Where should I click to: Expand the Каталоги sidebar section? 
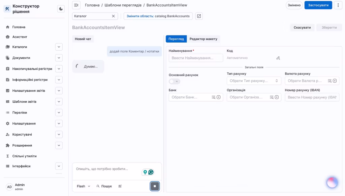pyautogui.click(x=59, y=47)
